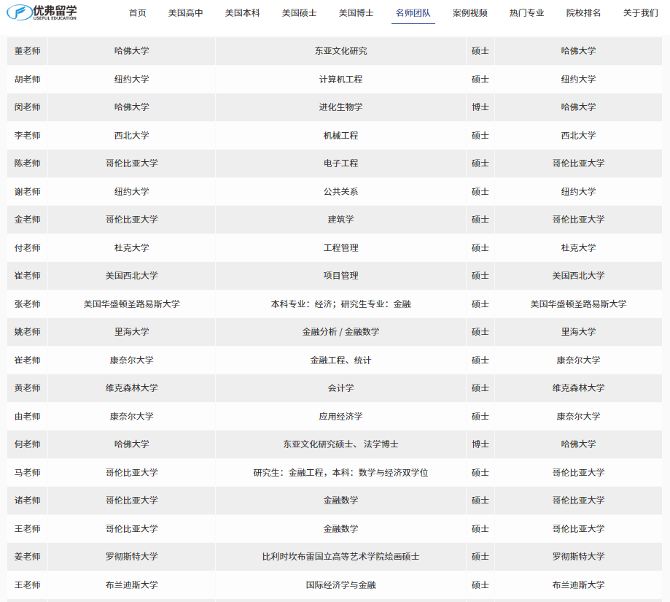
Task: Open the 关于我们 page
Action: click(641, 13)
